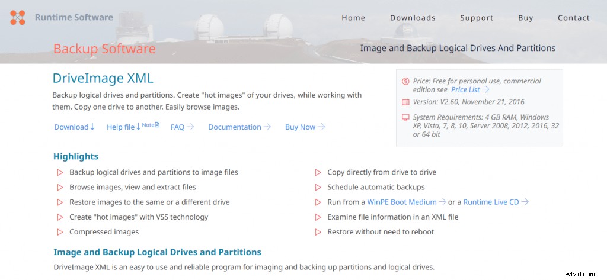Click the price tag dollar icon
This screenshot has width=607, height=280.
pos(405,81)
